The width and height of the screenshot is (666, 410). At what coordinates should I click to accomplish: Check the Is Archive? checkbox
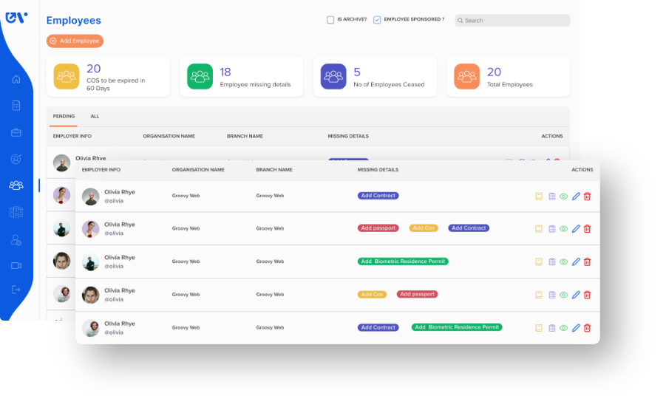pyautogui.click(x=330, y=20)
